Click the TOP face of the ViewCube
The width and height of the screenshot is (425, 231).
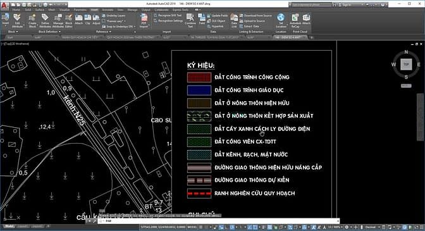pos(406,65)
